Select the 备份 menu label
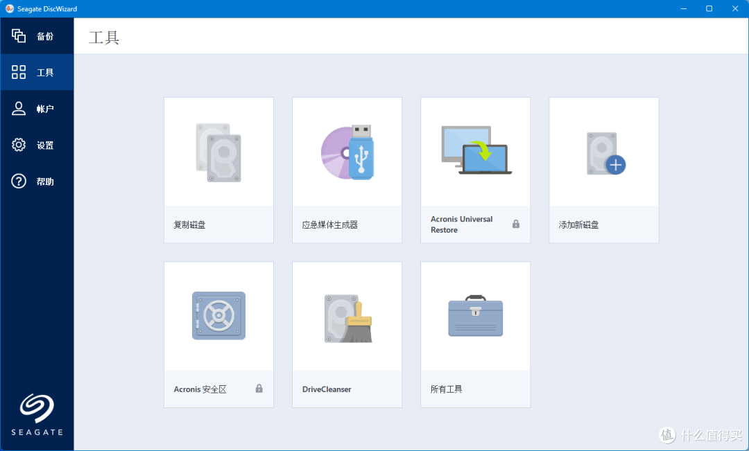This screenshot has width=749, height=451. 45,36
